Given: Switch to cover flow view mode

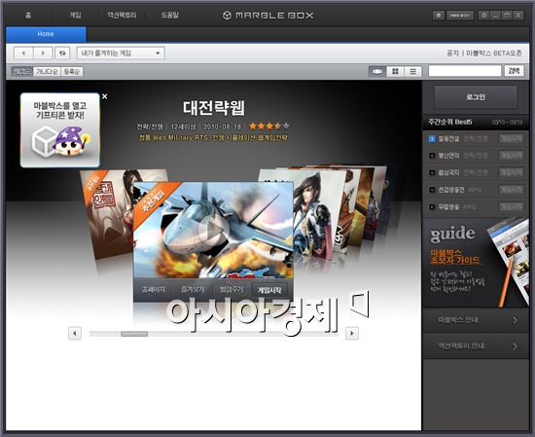Looking at the screenshot, I should click(377, 71).
